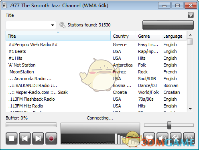Click the World/Folk genre cell

[x=148, y=92]
